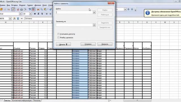Screen dimensions: 181x102
Task: Click the Sum sigma icon
Action: click(x=18, y=18)
